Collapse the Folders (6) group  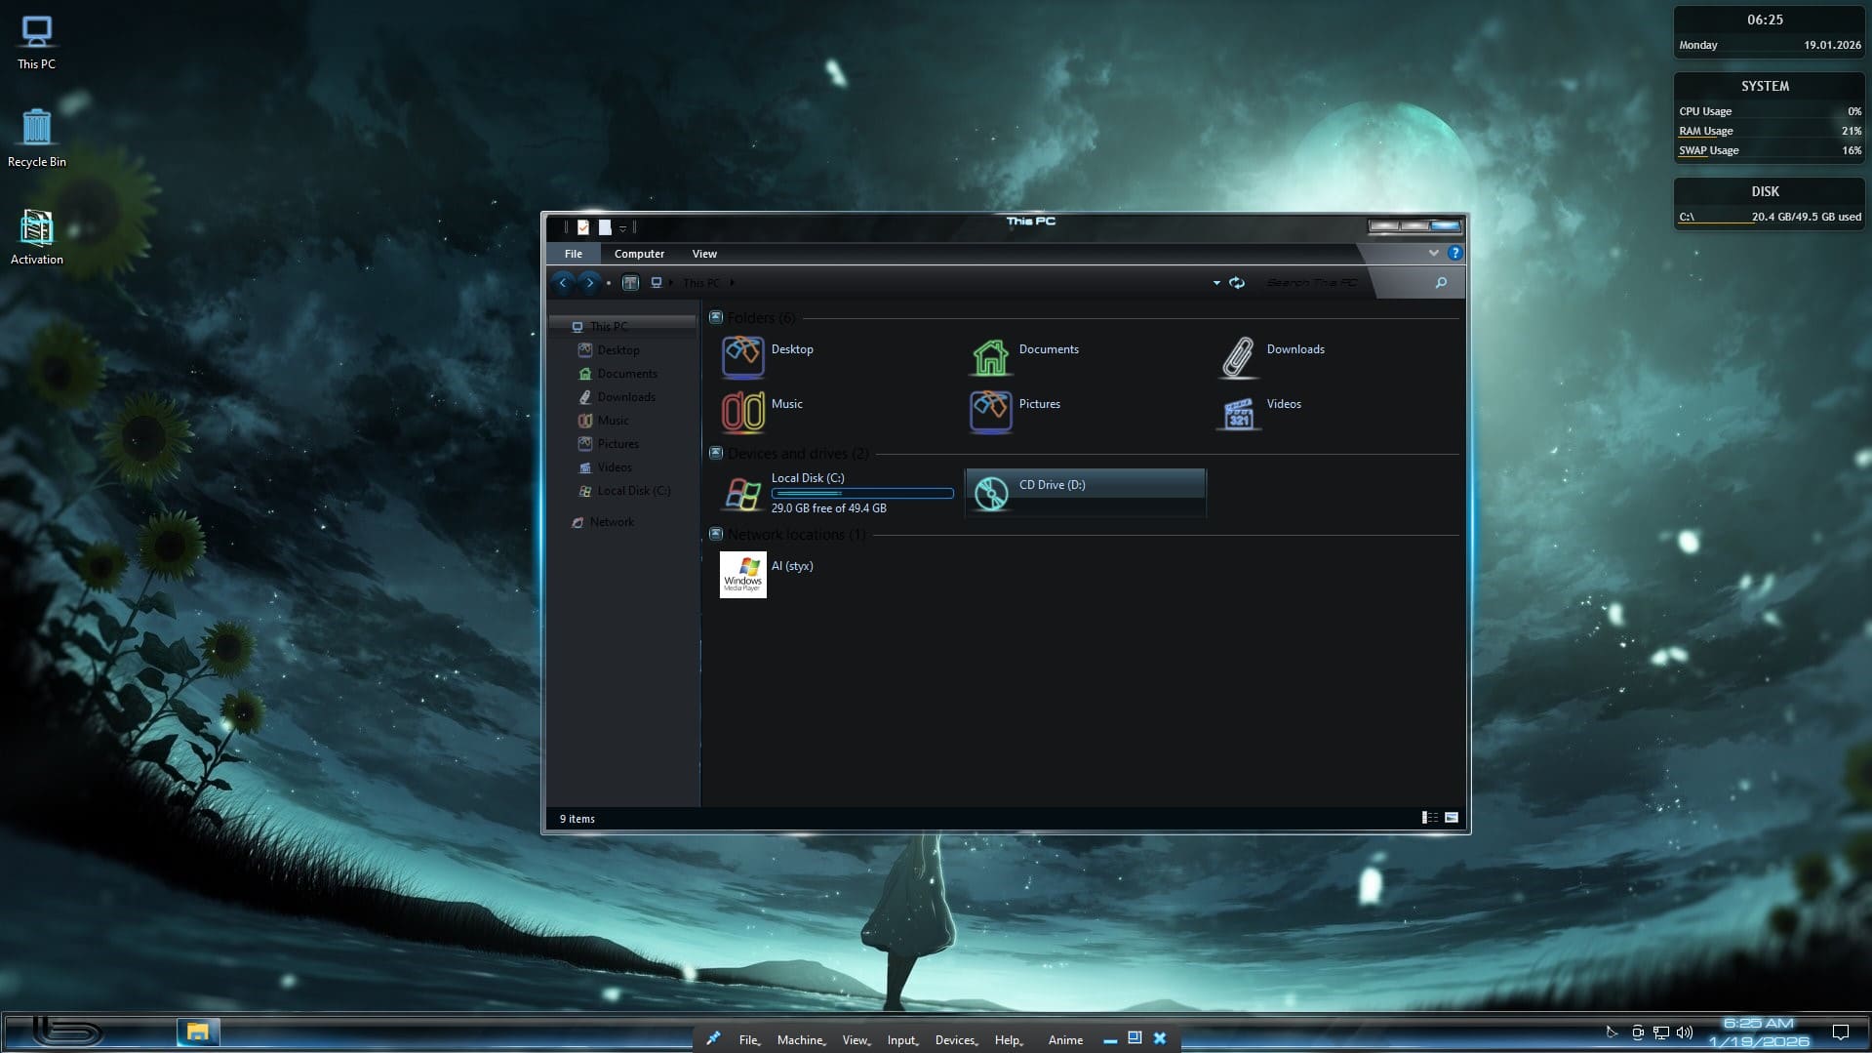point(715,317)
